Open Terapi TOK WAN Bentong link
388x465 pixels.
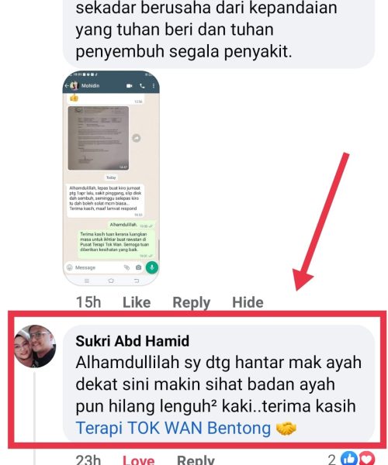(x=173, y=429)
